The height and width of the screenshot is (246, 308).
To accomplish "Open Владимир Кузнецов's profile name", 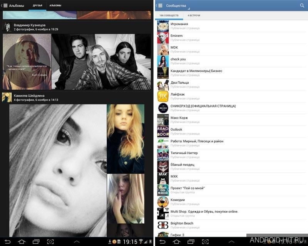I will click(x=30, y=25).
